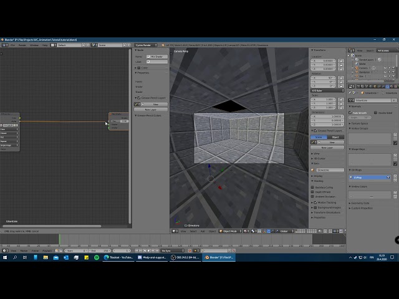Click the New grease pencil button in node sidebar
Image resolution: width=399 pixels, height=299 pixels.
click(x=155, y=104)
